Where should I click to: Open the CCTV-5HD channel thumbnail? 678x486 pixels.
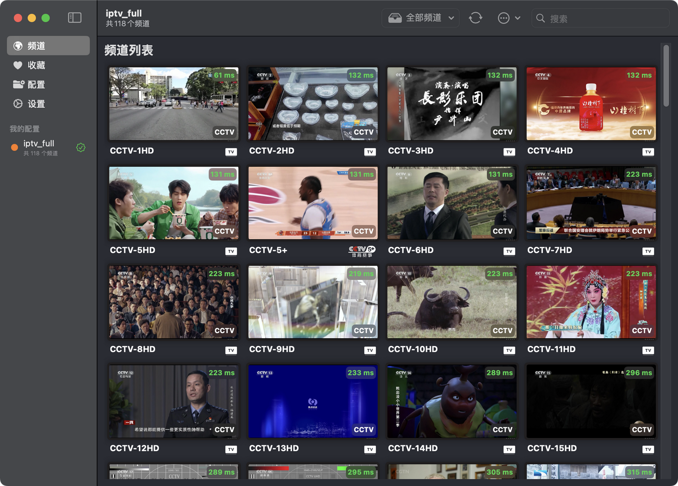pyautogui.click(x=174, y=203)
